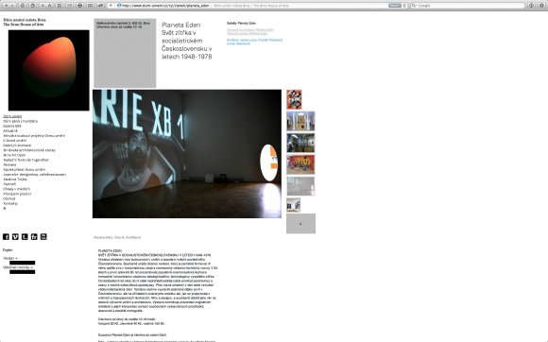
Task: Click the second-from-right toolbar icon at top right
Action: pos(531,6)
